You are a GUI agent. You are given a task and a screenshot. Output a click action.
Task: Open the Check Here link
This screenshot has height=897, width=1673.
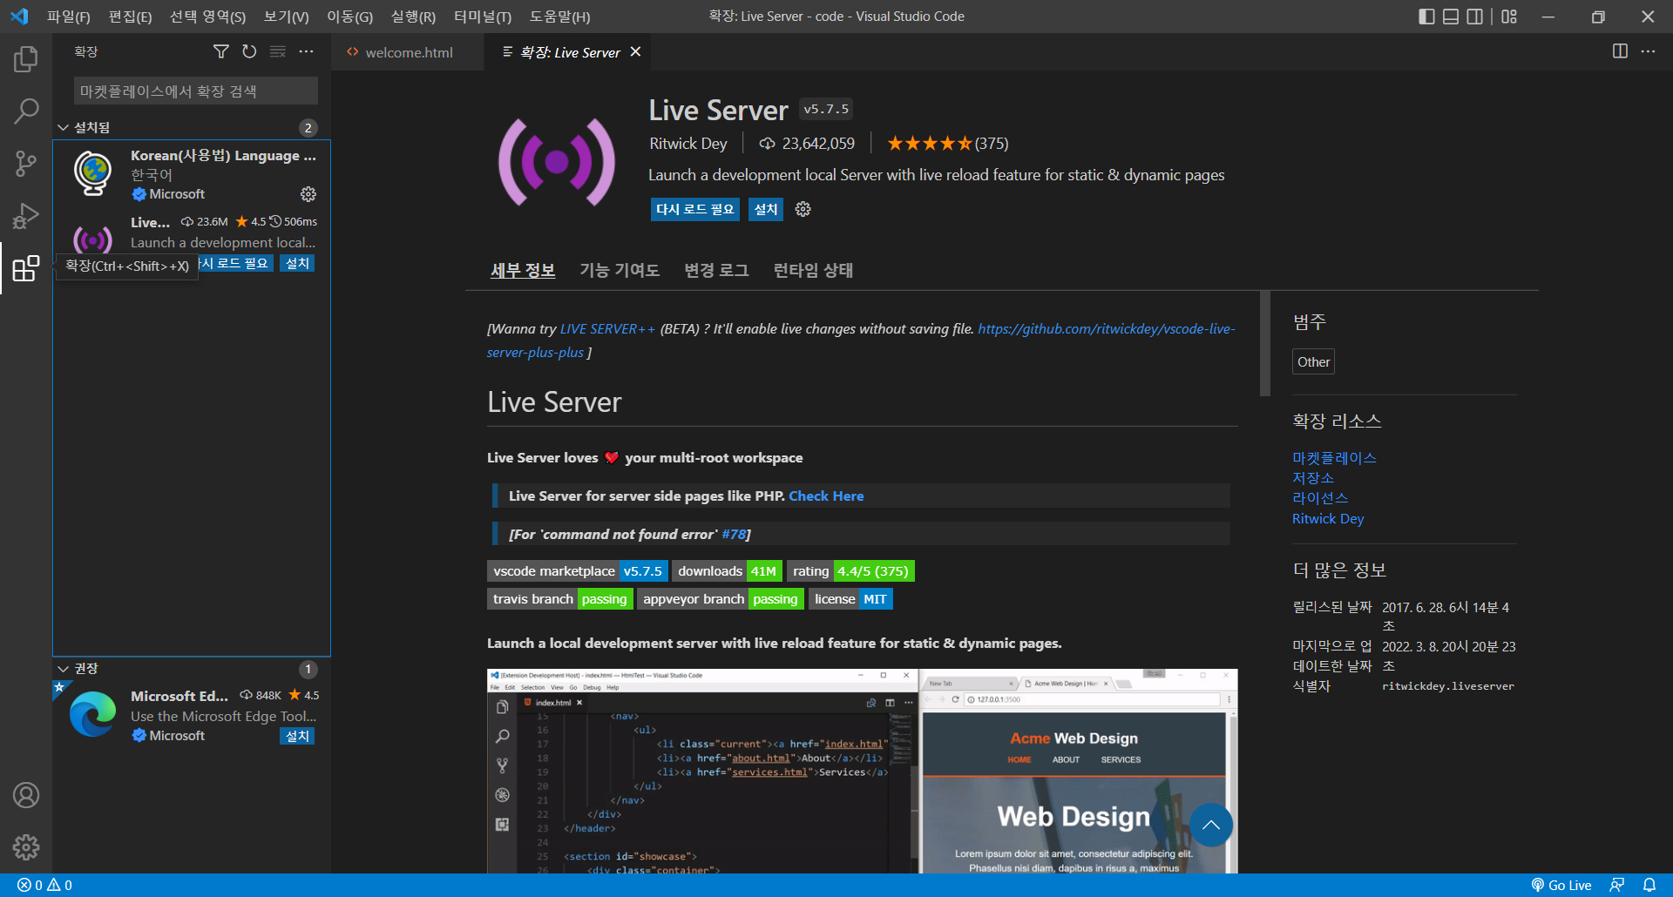(x=826, y=496)
